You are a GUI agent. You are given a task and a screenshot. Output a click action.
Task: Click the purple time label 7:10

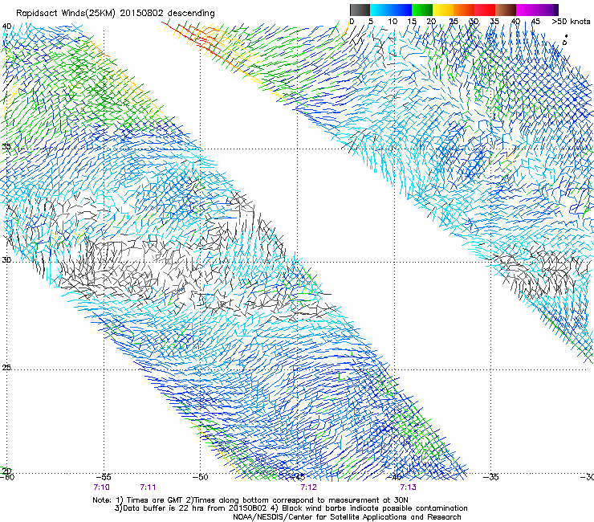click(x=101, y=487)
